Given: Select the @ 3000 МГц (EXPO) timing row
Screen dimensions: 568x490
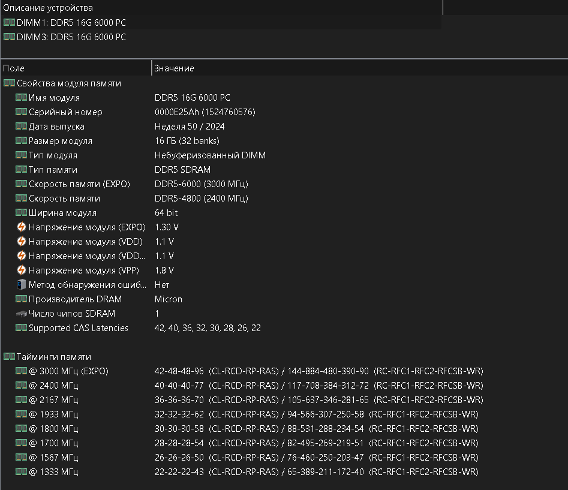Looking at the screenshot, I should click(68, 371).
